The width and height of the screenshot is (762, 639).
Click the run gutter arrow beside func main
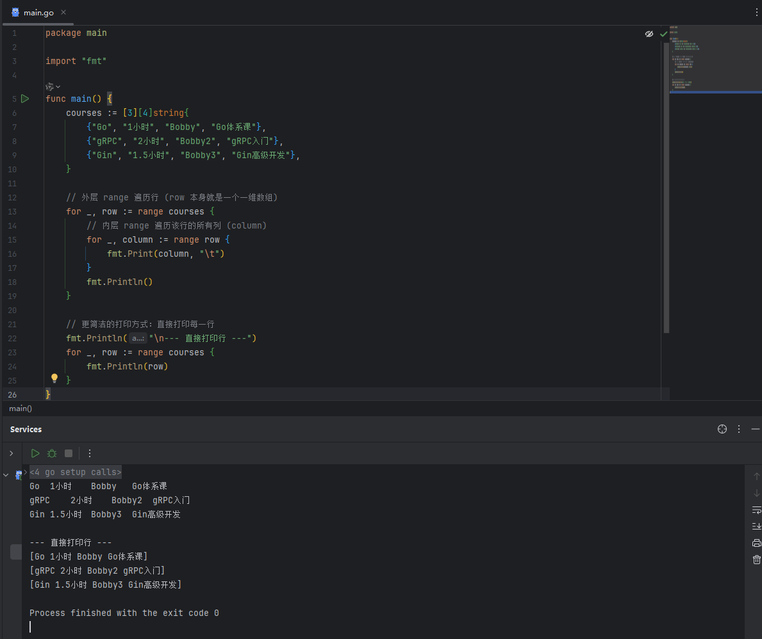tap(25, 99)
